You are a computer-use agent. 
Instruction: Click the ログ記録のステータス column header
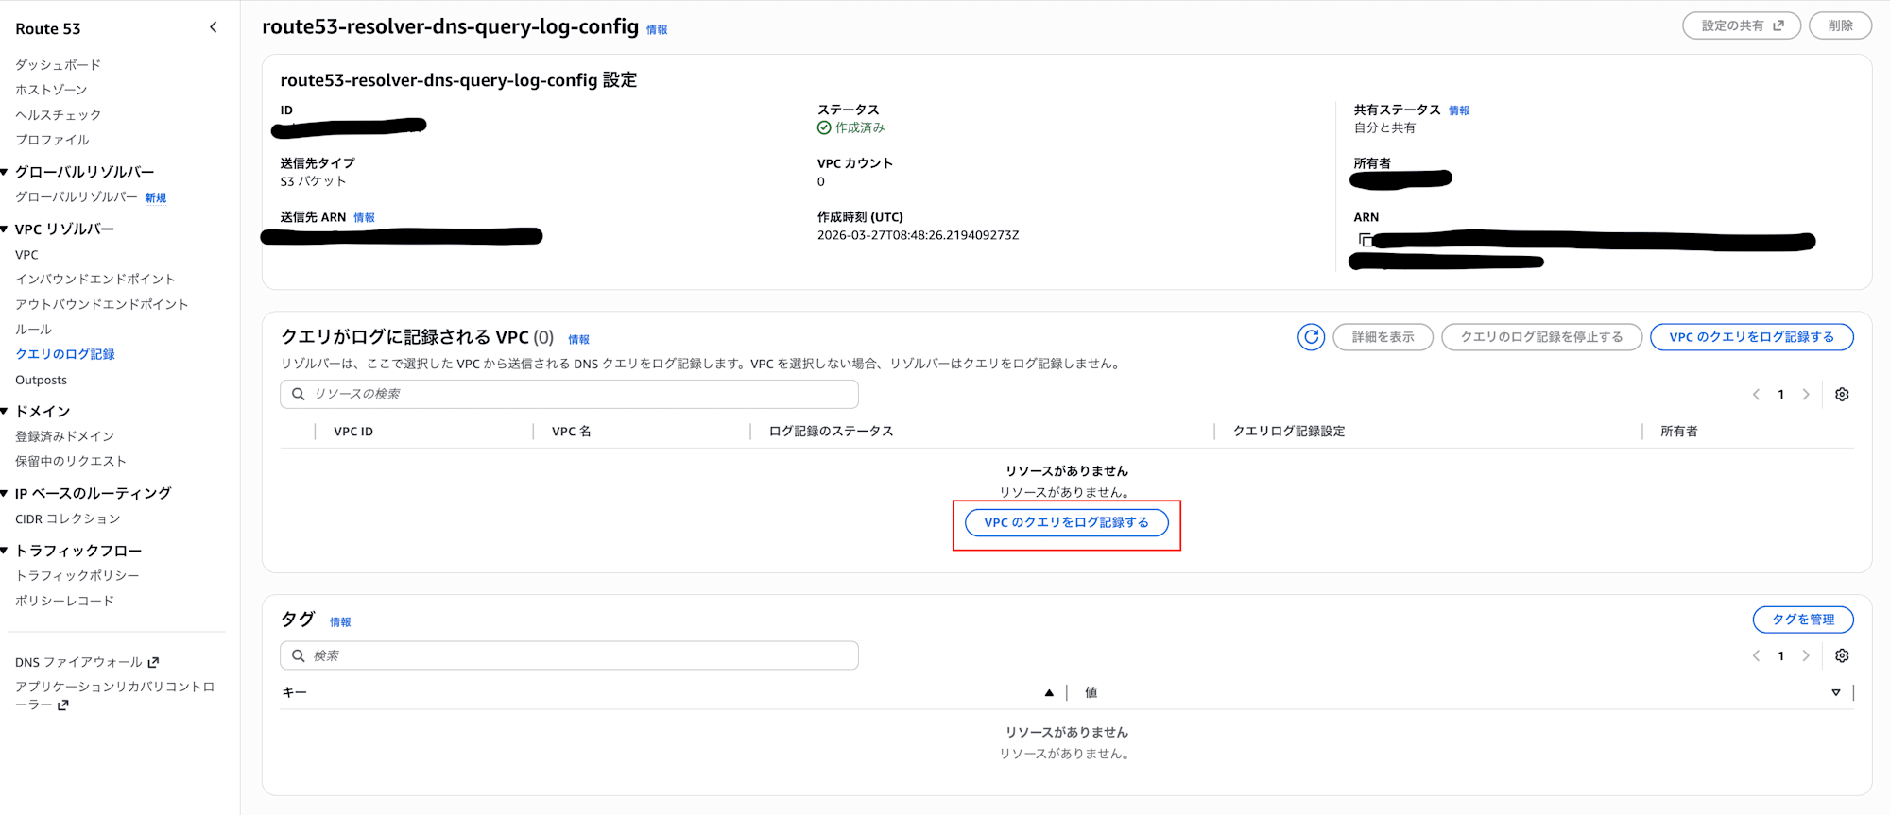(831, 432)
